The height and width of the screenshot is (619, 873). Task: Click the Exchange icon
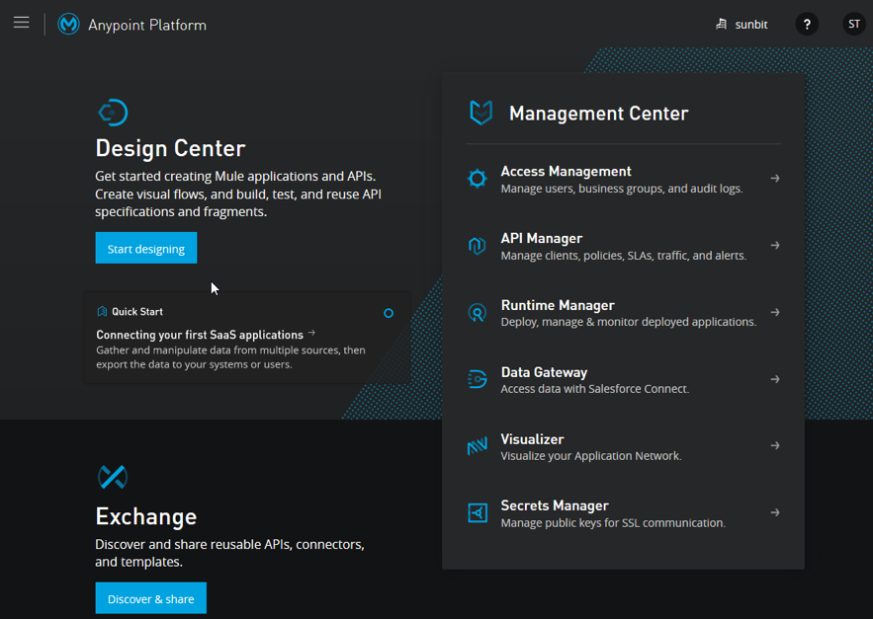pyautogui.click(x=113, y=477)
